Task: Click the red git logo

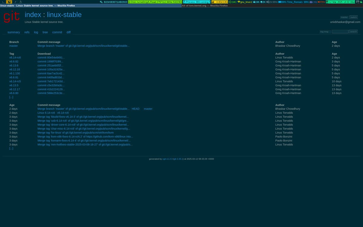Action: [11, 17]
